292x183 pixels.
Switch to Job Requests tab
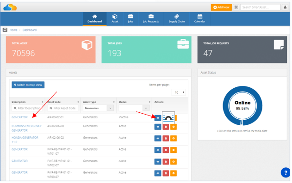tap(151, 19)
